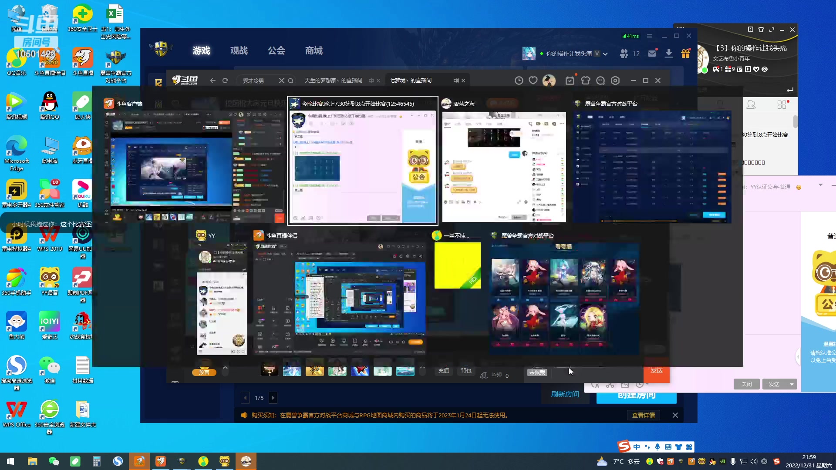836x470 pixels.
Task: Select the 七梦城 live room tab
Action: pyautogui.click(x=411, y=81)
